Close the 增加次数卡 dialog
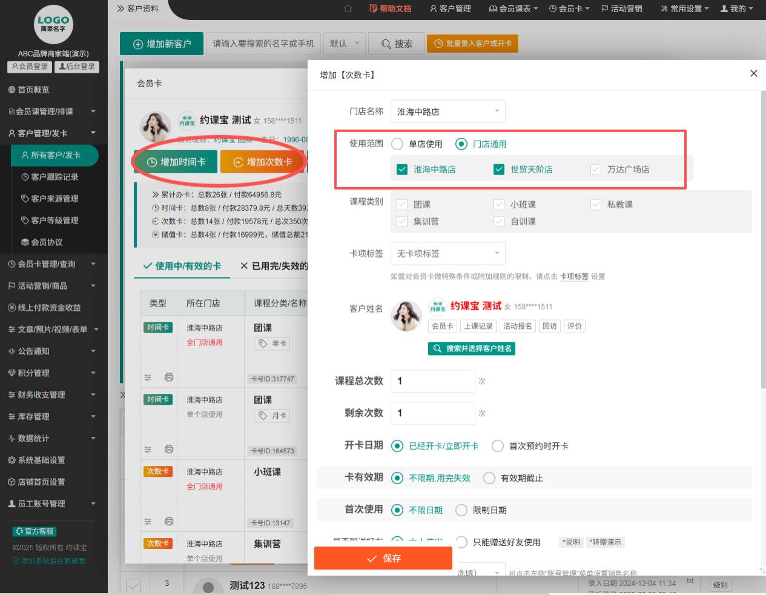This screenshot has width=766, height=595. 753,73
